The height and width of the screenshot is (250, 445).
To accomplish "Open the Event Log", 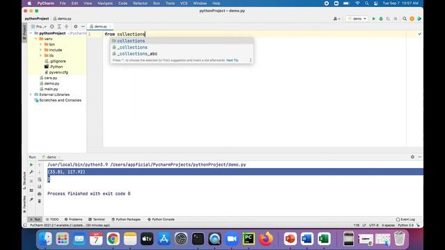I will tap(405, 219).
